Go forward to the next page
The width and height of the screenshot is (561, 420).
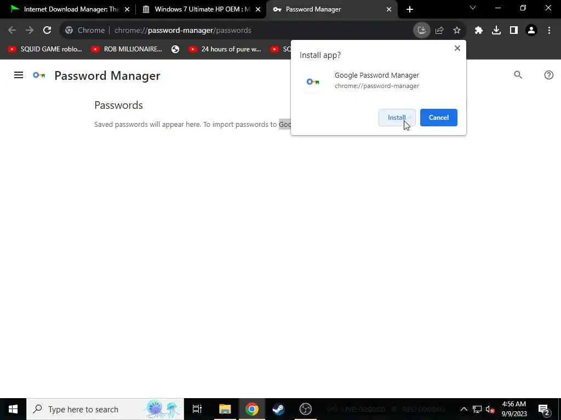pos(30,31)
